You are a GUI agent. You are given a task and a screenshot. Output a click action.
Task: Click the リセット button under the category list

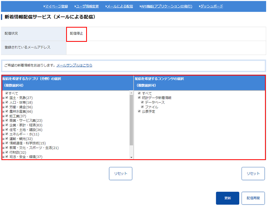tap(120, 173)
